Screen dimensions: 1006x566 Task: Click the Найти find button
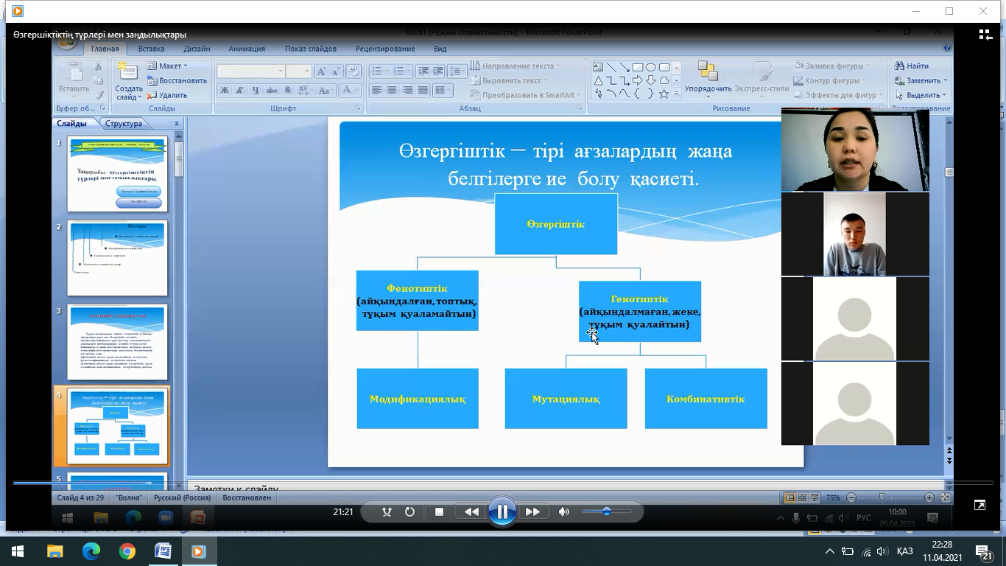(912, 66)
